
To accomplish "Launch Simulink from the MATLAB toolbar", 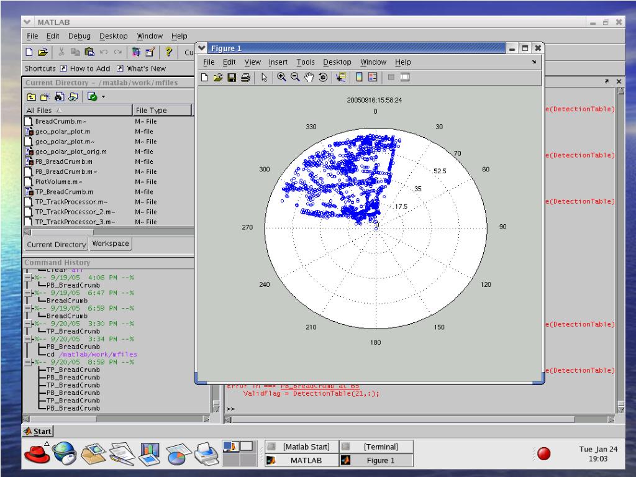I will pyautogui.click(x=136, y=52).
